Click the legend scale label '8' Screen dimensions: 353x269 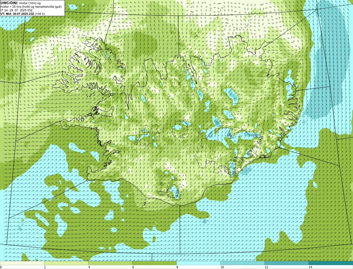177,267
